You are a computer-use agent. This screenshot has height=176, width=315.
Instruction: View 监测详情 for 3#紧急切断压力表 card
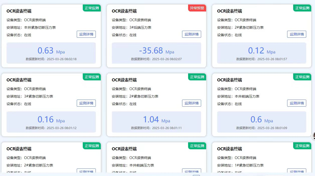point(86,103)
